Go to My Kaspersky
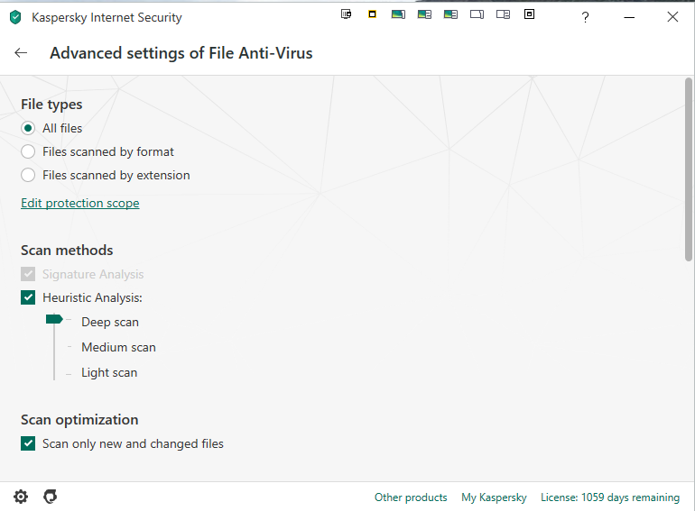 click(x=494, y=497)
